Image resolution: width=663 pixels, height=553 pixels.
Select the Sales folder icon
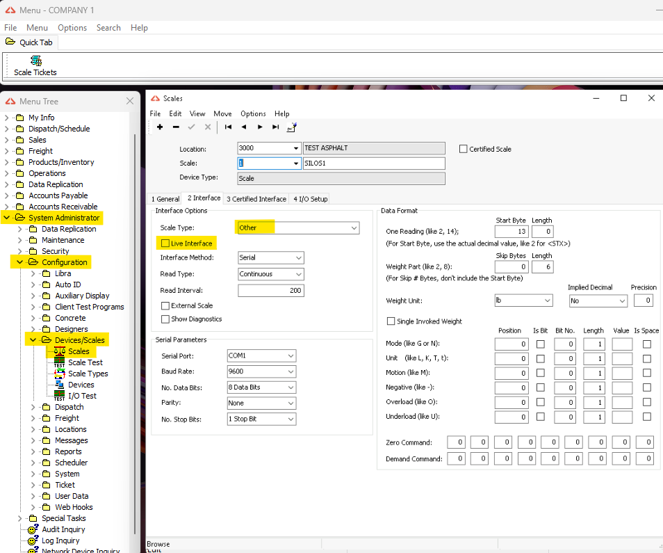point(19,140)
